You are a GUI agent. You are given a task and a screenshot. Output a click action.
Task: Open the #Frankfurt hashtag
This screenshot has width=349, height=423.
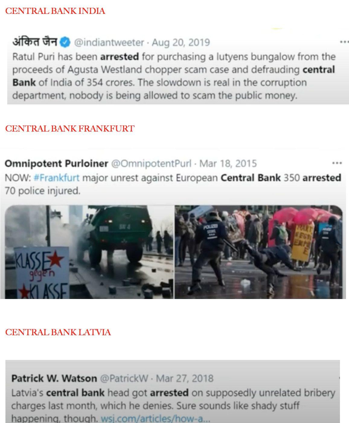tap(56, 177)
